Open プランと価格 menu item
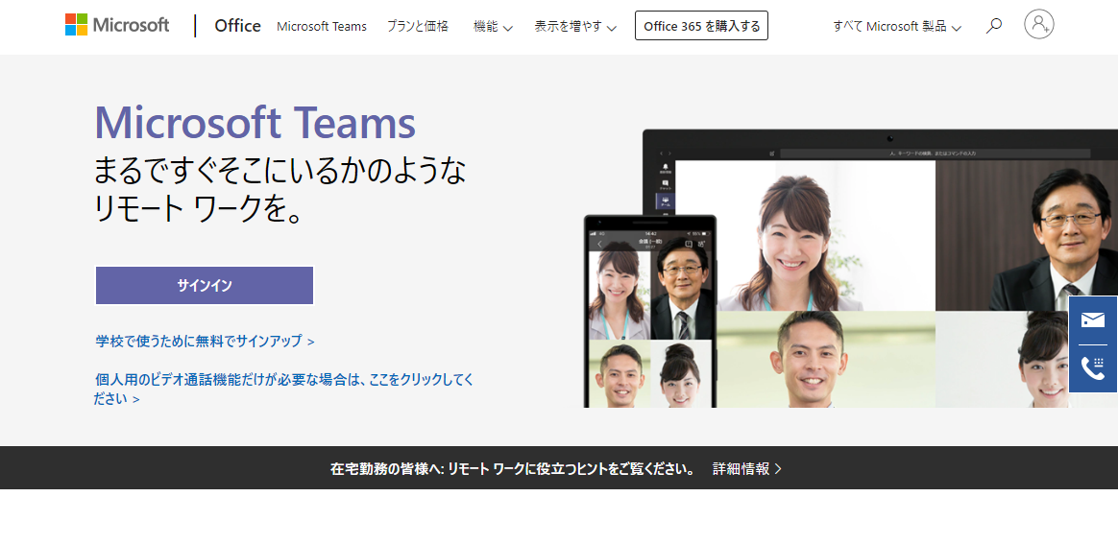 point(418,27)
